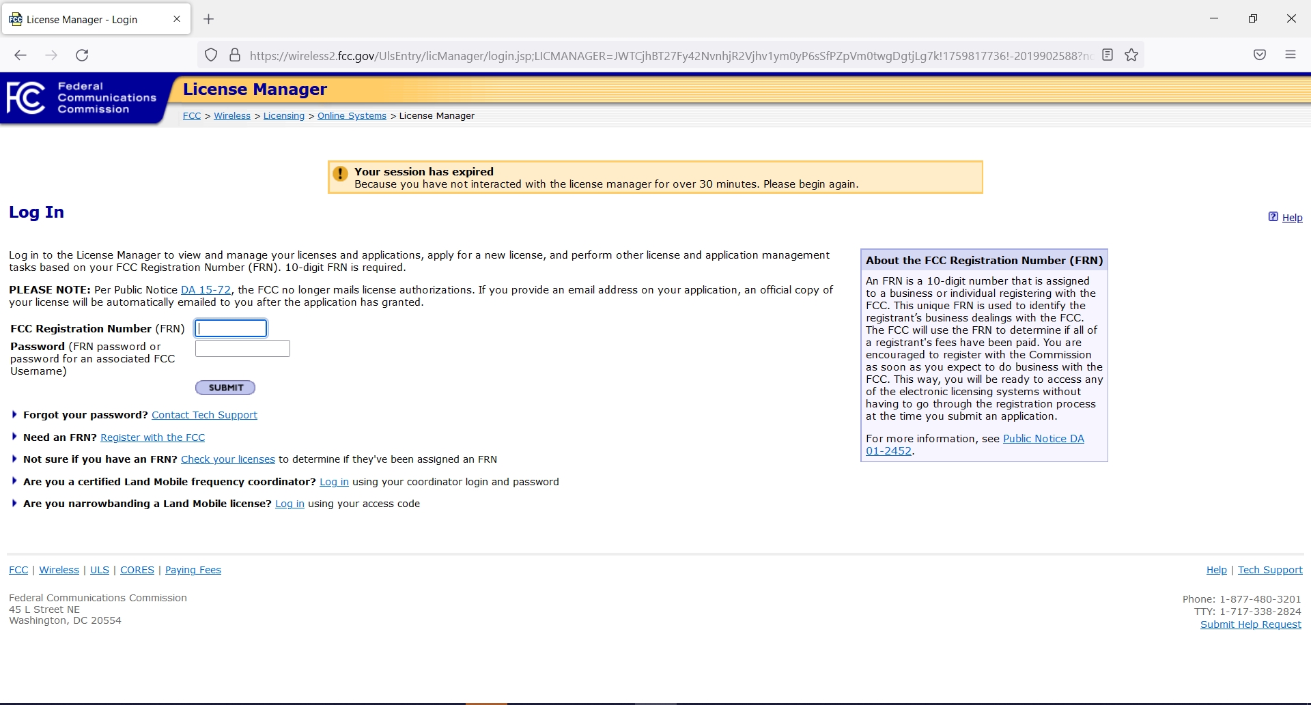1311x705 pixels.
Task: Open the DA 15-72 notice link
Action: coord(205,289)
